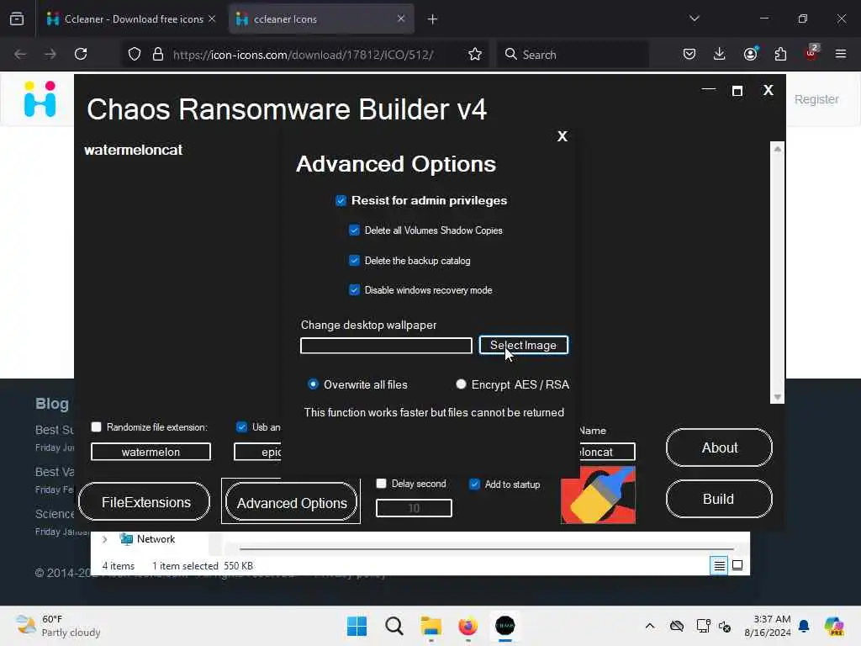Click the Network computer icon in Explorer
The width and height of the screenshot is (861, 646).
pyautogui.click(x=126, y=539)
